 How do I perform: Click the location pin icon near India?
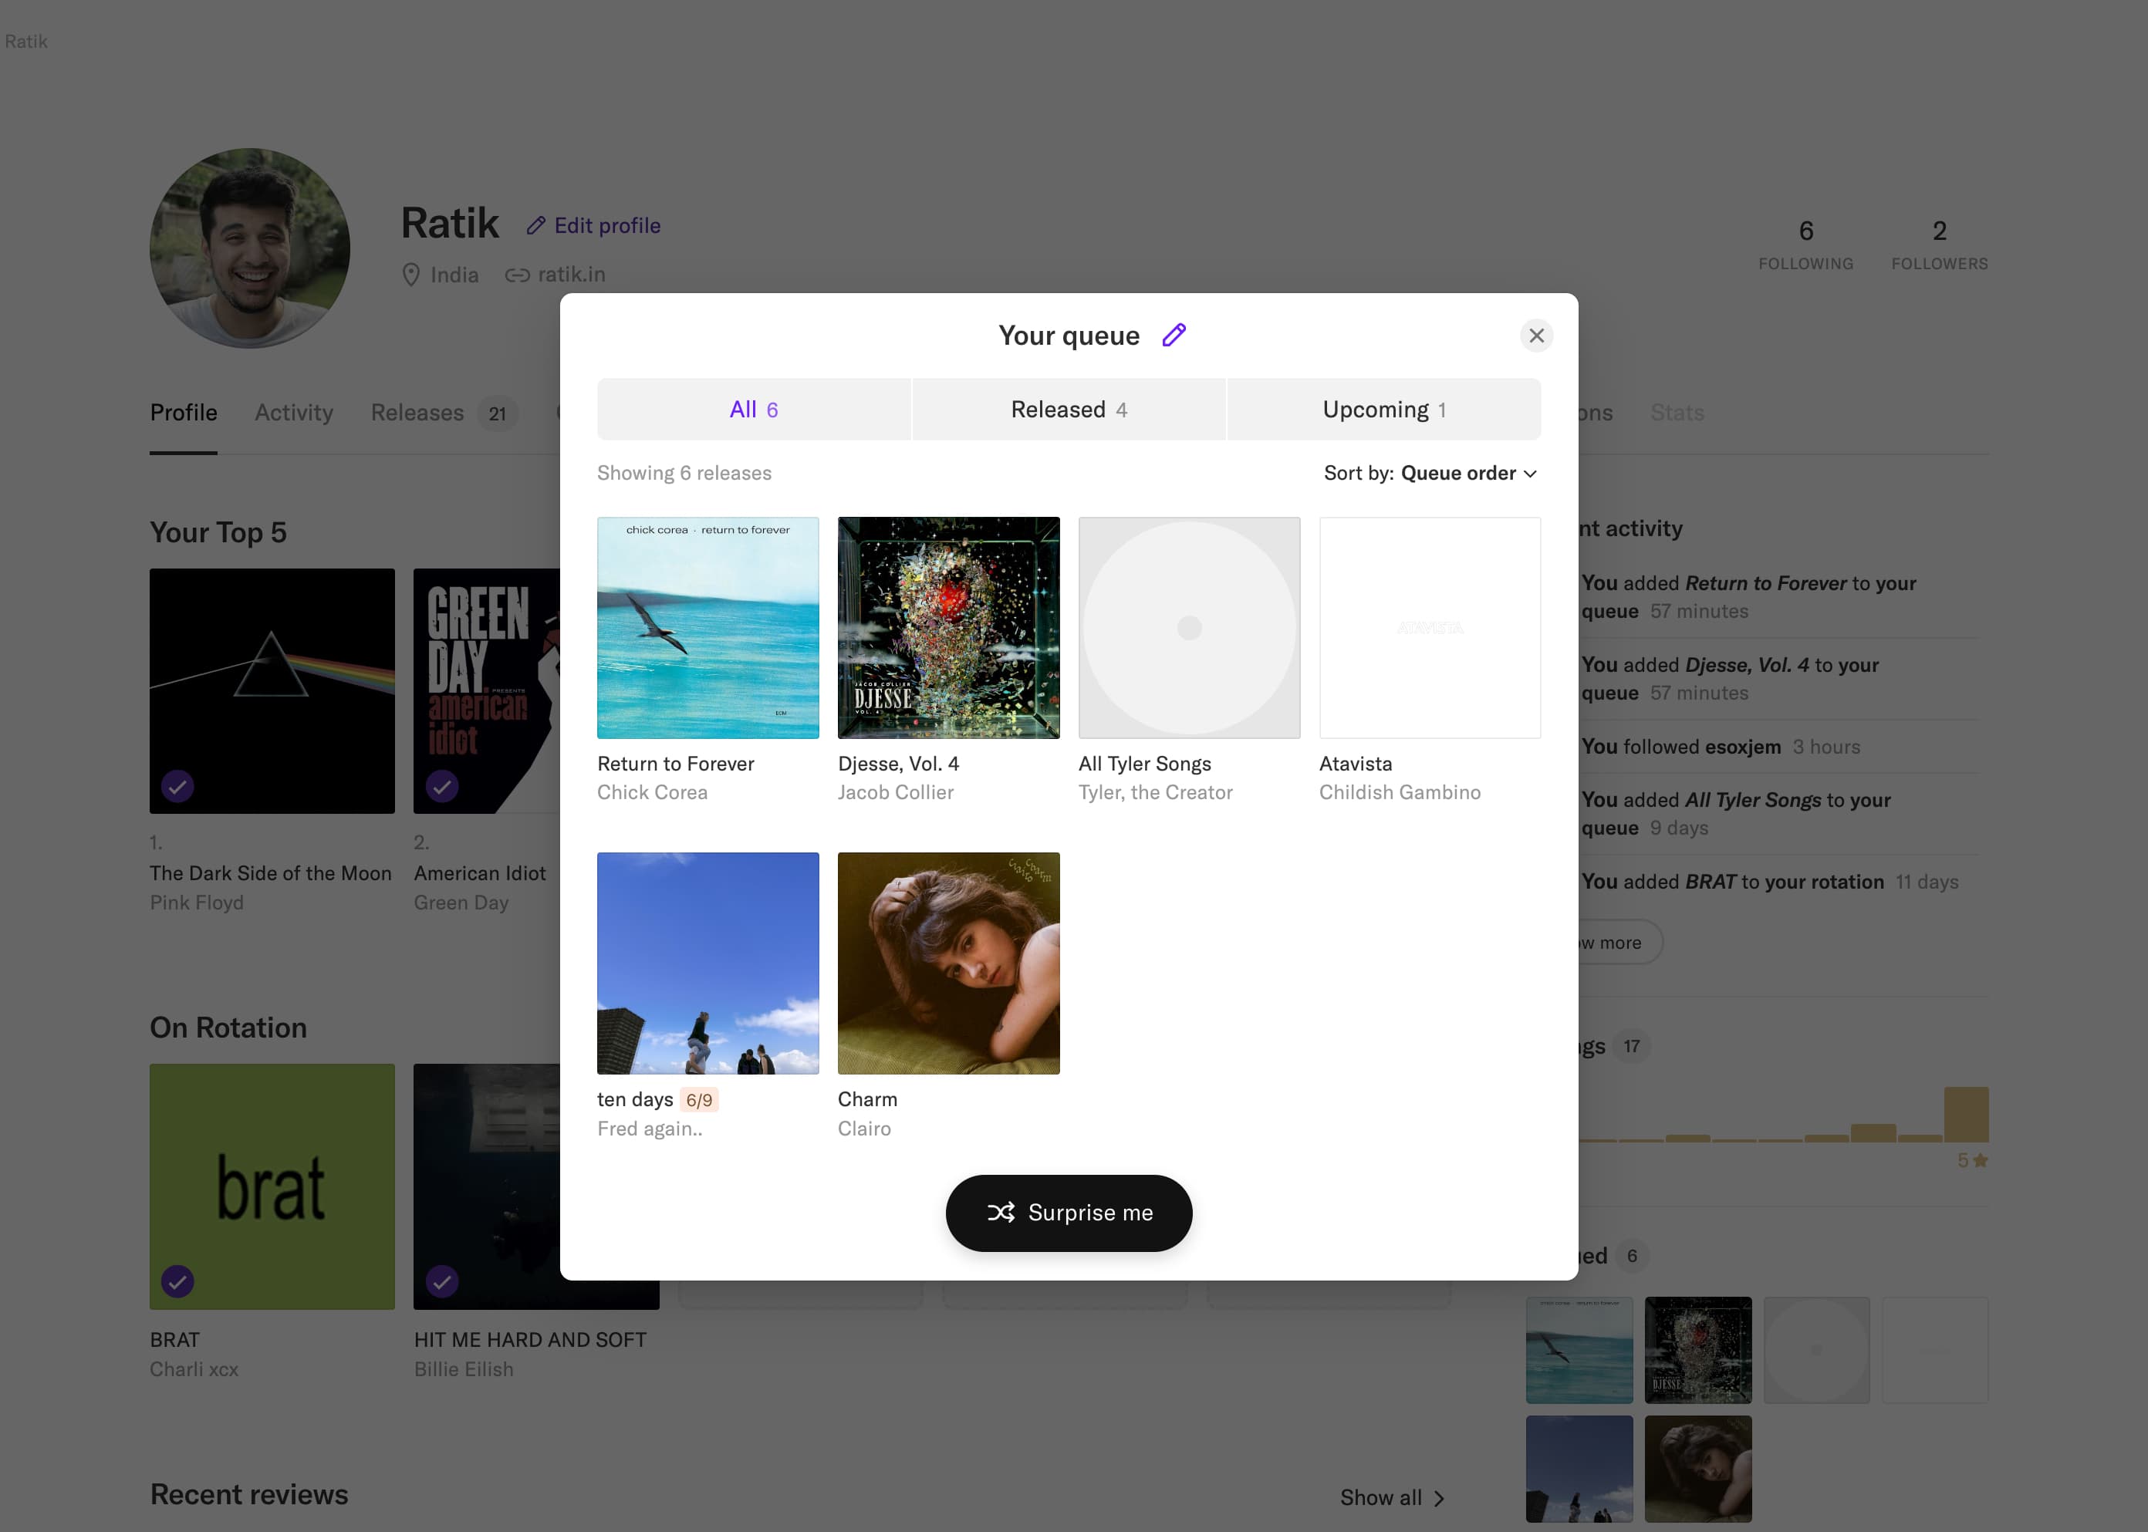click(x=411, y=275)
